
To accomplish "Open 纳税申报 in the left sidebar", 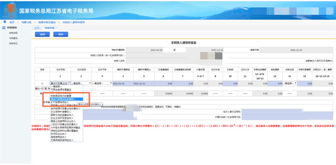I will click(x=13, y=33).
